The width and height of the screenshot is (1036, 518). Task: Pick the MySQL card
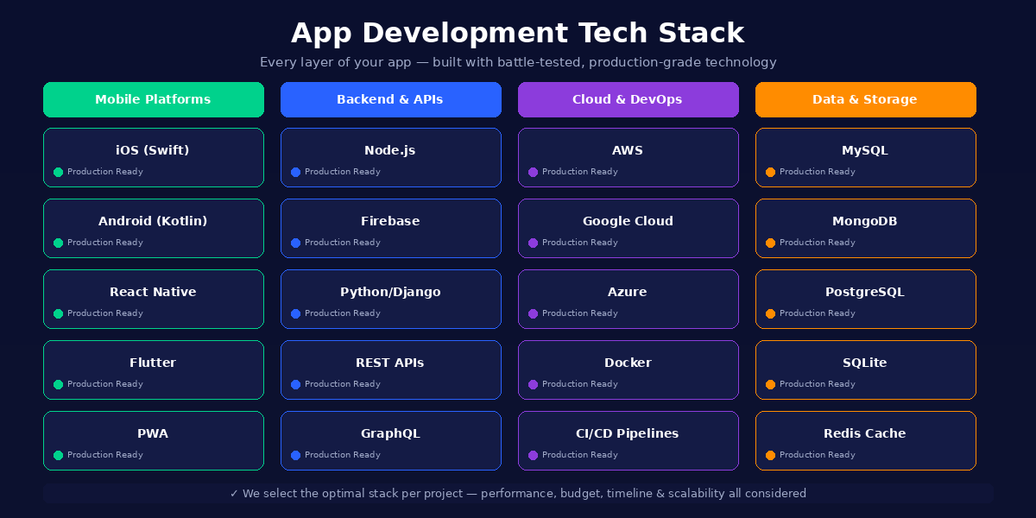[x=866, y=157]
